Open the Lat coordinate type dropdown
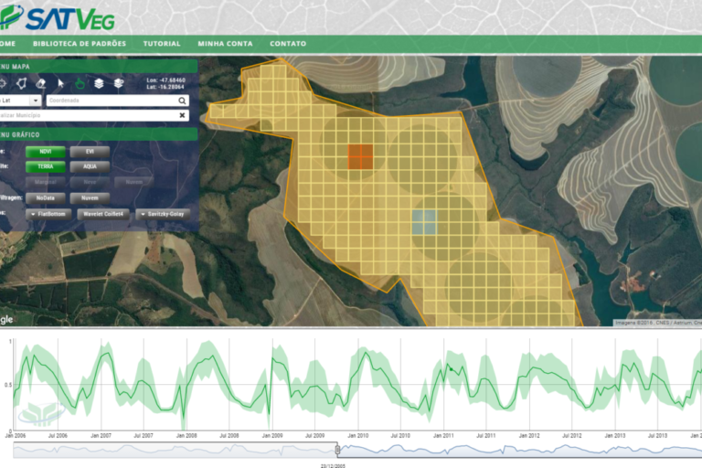The height and width of the screenshot is (468, 702). click(x=36, y=101)
